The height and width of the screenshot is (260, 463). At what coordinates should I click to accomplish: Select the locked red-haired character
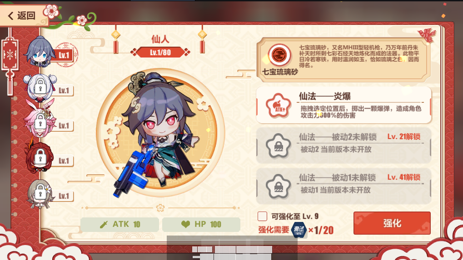(40, 158)
